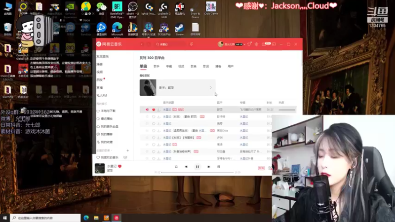This screenshot has width=395, height=222.
Task: Open the sound quality badge in the player bar
Action: [261, 168]
